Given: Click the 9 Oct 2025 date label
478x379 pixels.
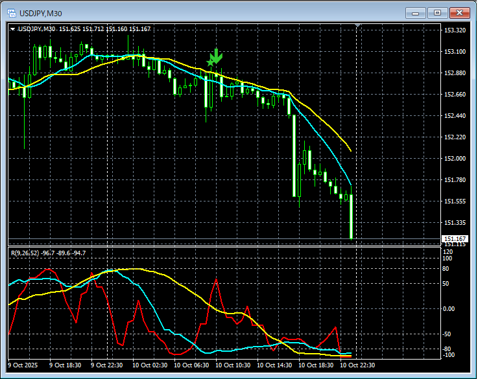Looking at the screenshot, I should pyautogui.click(x=24, y=365).
